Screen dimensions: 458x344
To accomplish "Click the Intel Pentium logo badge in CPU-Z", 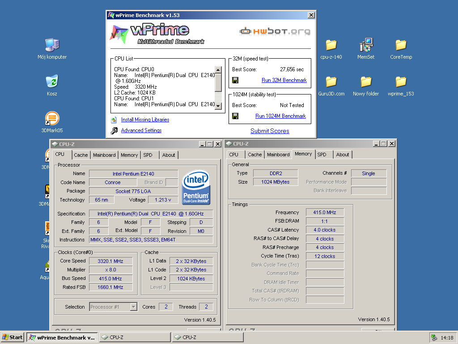I will pos(196,187).
